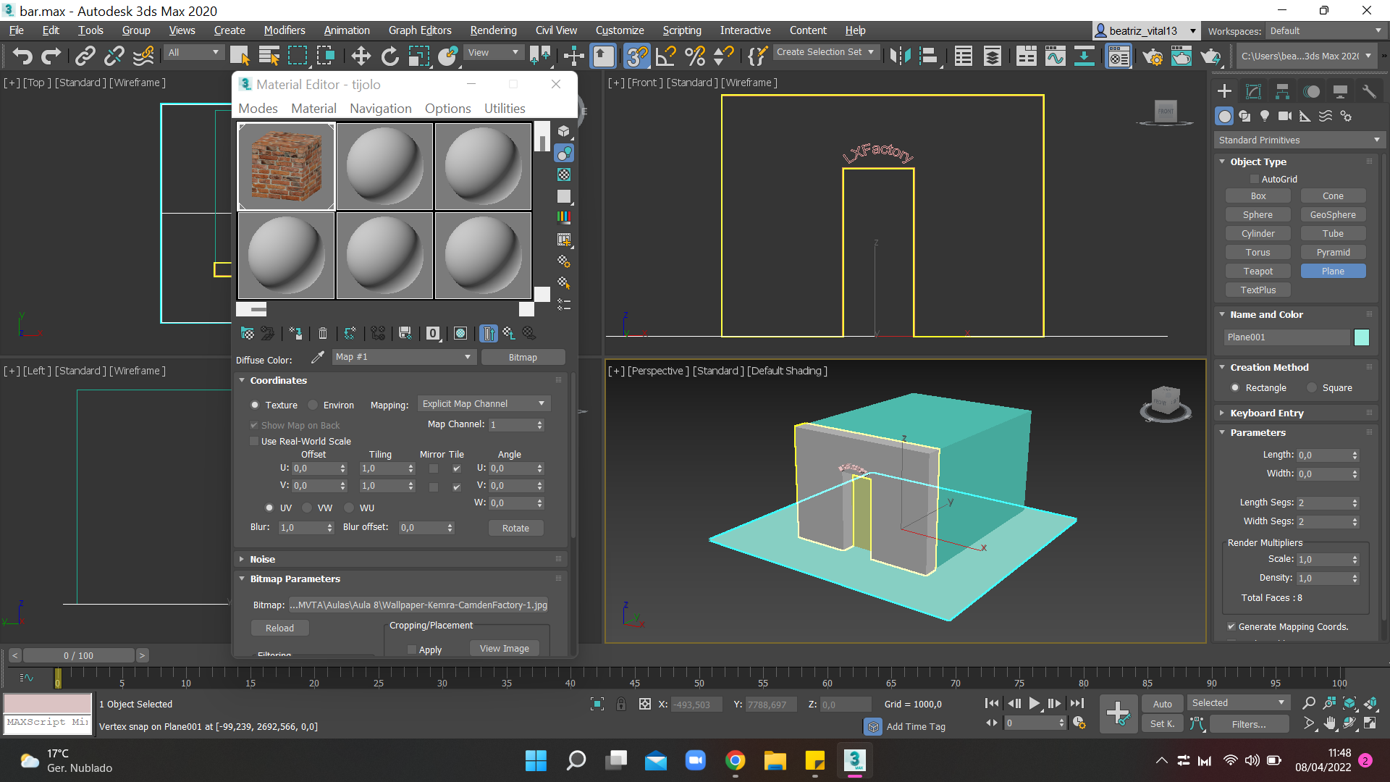Click the Bitmap type button
The image size is (1390, 782).
[x=523, y=357]
